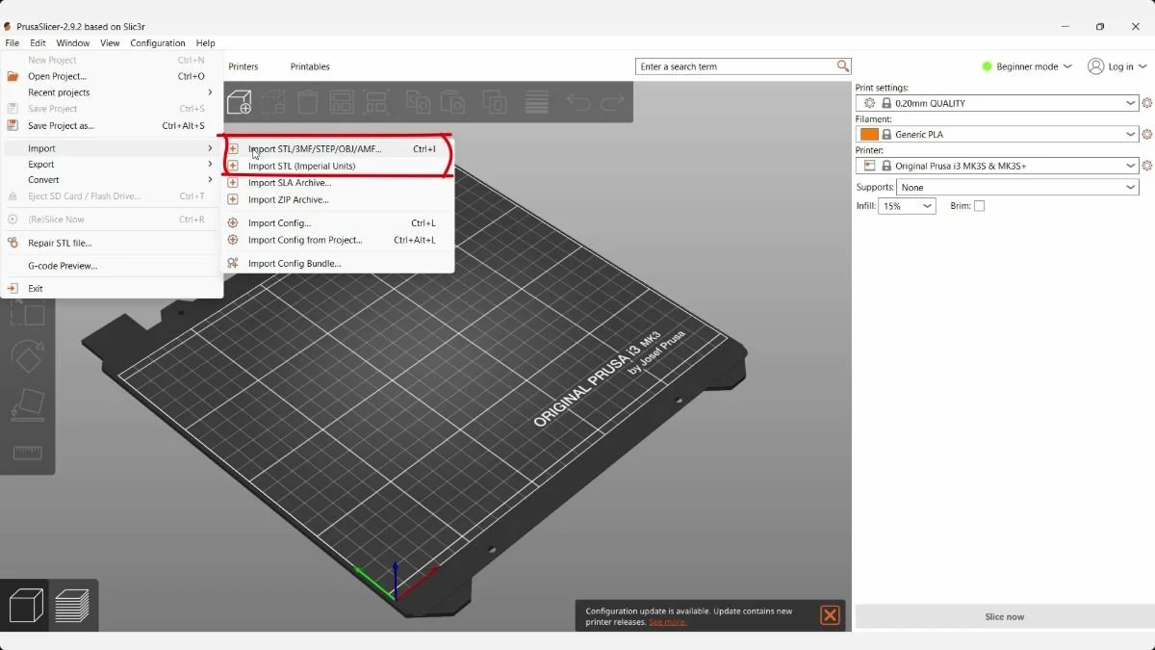Click the Add model cube icon
This screenshot has height=650, width=1155.
pos(239,101)
